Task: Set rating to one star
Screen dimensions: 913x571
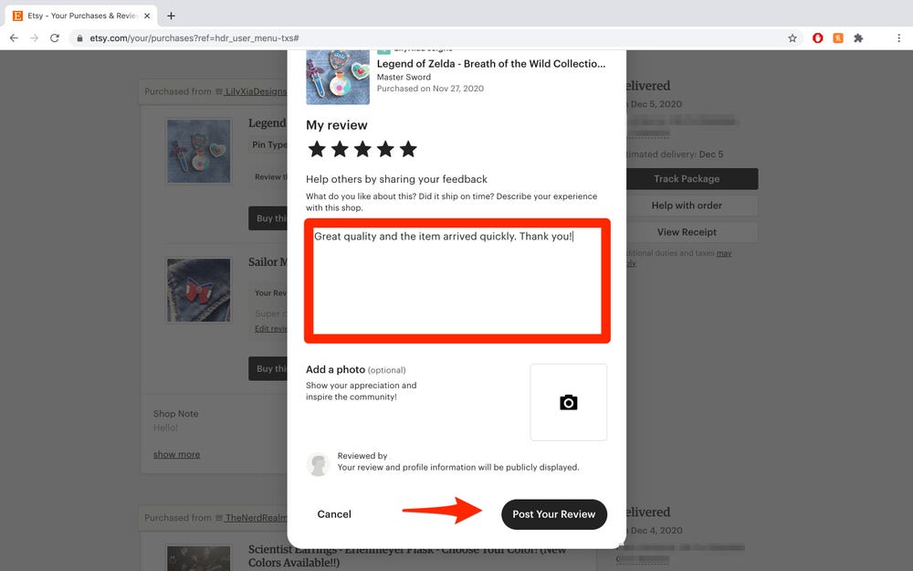Action: click(317, 149)
